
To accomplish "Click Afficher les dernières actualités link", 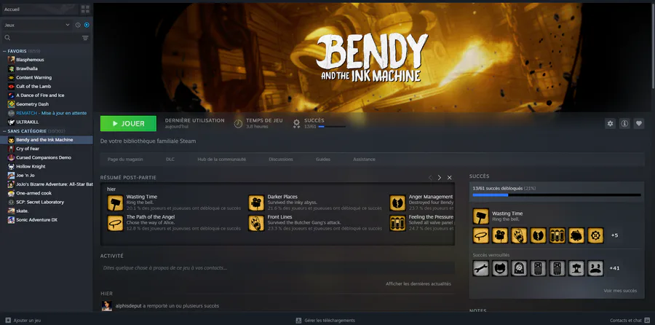I will click(418, 283).
